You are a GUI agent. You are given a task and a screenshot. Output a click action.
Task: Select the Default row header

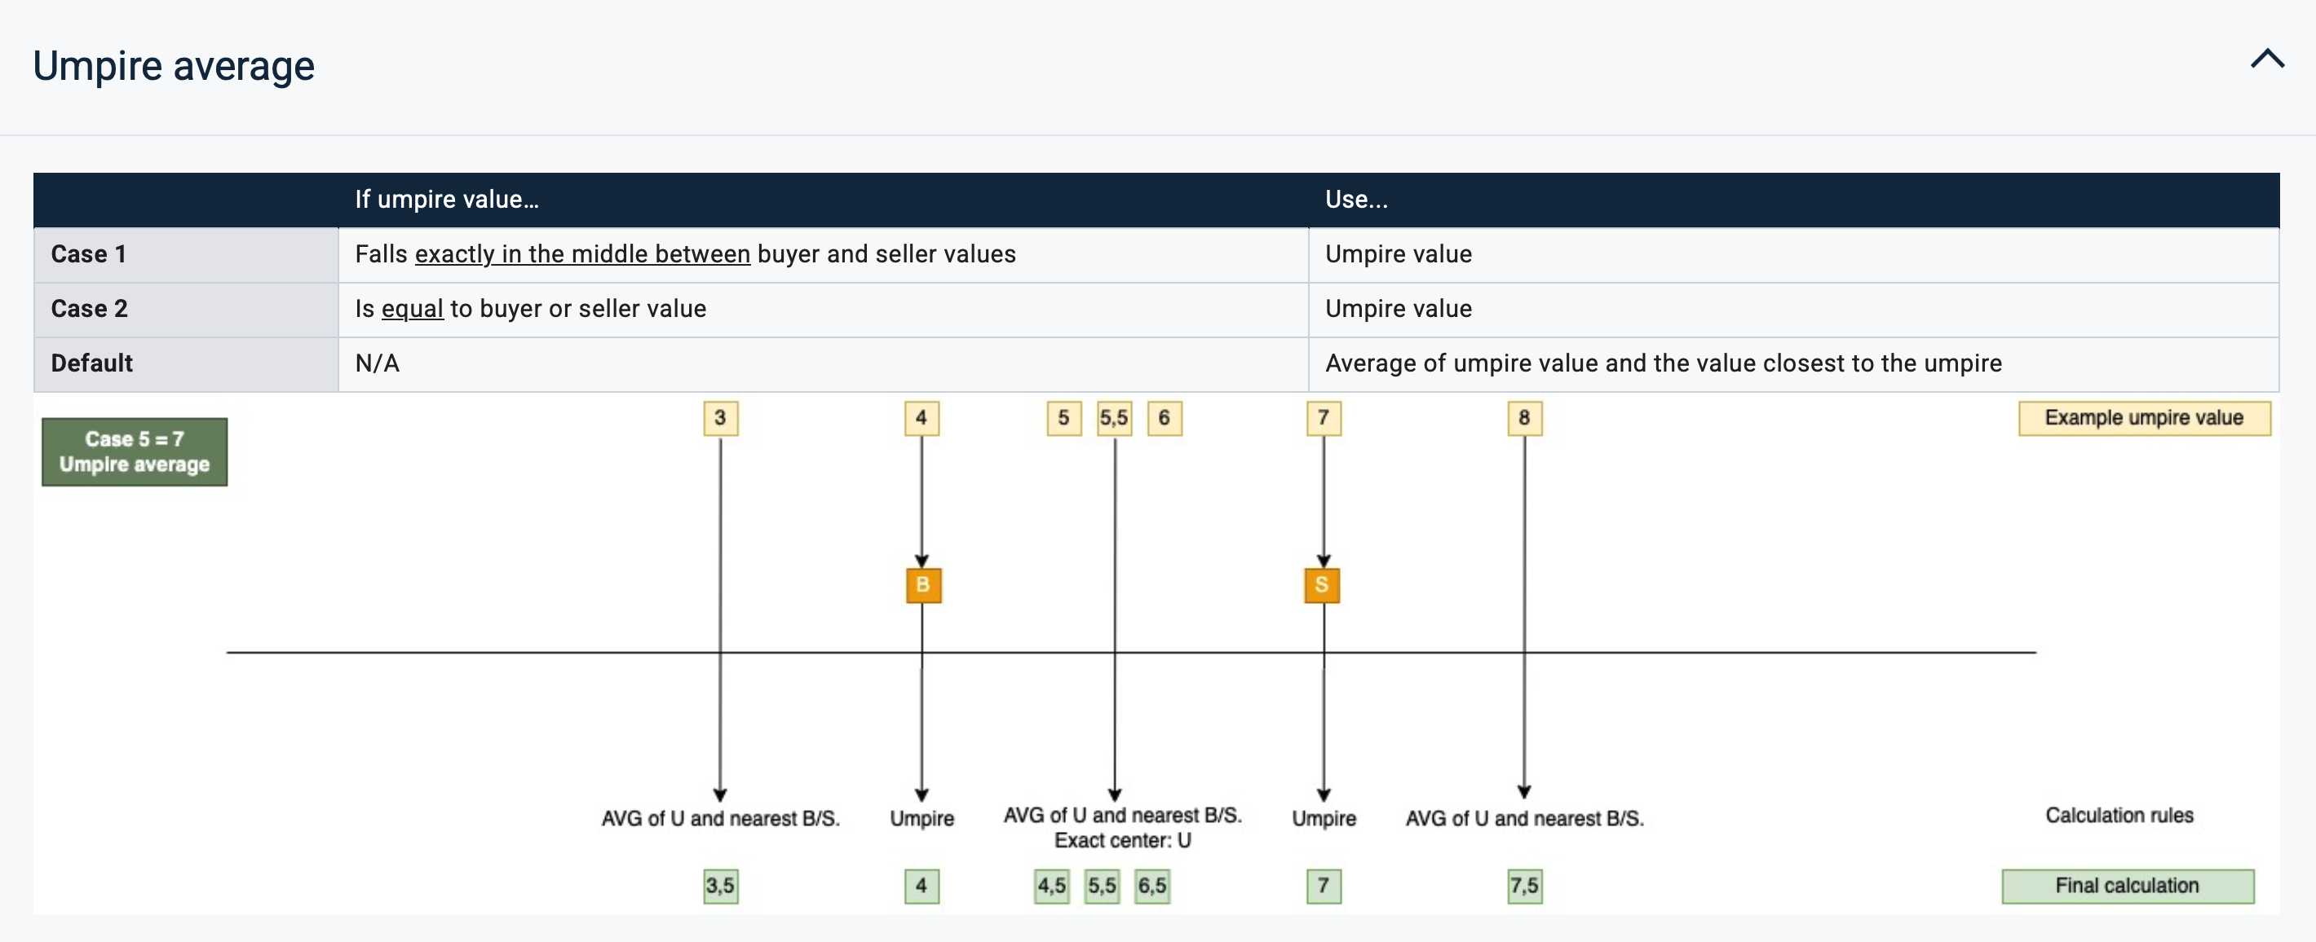click(x=91, y=363)
